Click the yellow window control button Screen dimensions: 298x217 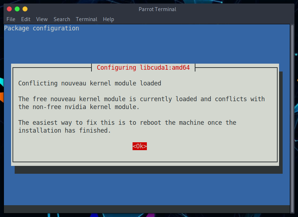(x=25, y=9)
